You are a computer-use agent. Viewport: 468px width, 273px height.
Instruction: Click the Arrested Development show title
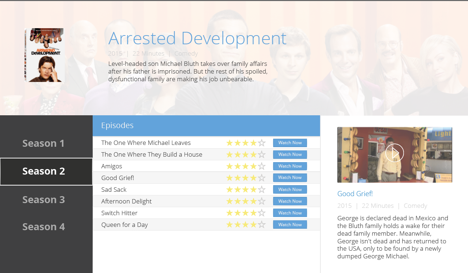[x=197, y=38]
